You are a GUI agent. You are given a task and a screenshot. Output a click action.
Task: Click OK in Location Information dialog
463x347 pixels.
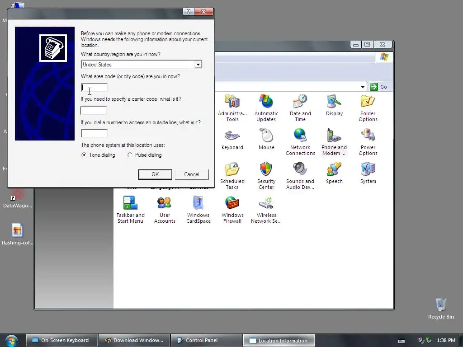click(155, 174)
